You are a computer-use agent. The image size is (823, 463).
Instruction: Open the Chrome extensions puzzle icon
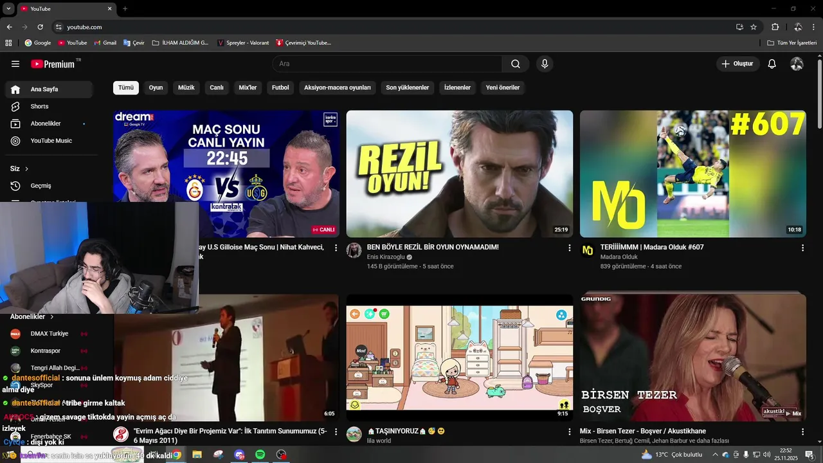pyautogui.click(x=775, y=27)
